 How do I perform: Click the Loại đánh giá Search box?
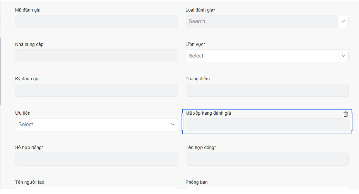click(262, 22)
